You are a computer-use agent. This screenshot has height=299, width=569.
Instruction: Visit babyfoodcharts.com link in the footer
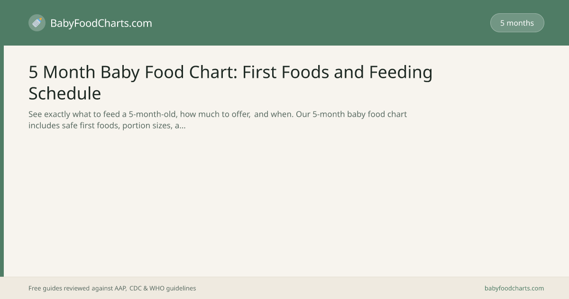514,288
